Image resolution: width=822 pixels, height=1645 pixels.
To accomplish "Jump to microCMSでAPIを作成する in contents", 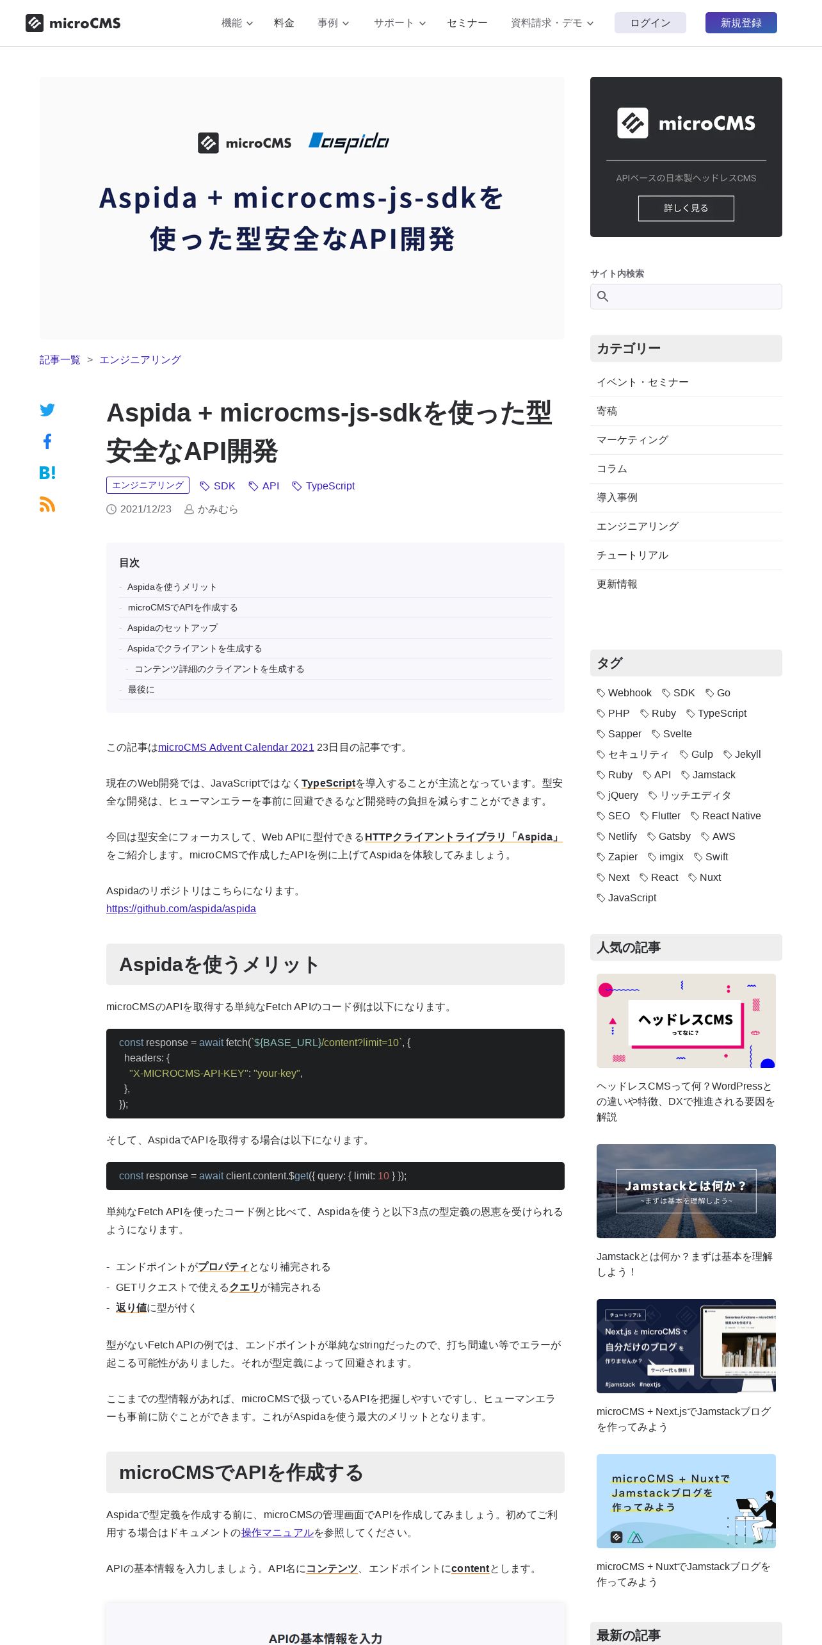I will click(183, 608).
